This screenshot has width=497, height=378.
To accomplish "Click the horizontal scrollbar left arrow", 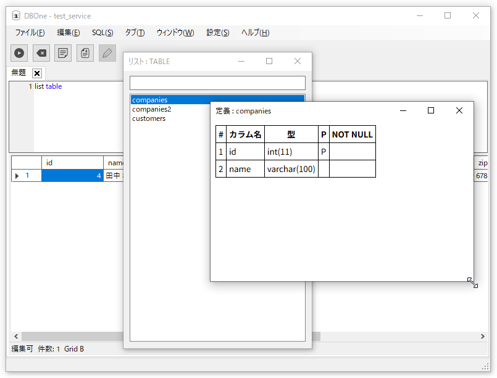I will click(16, 337).
